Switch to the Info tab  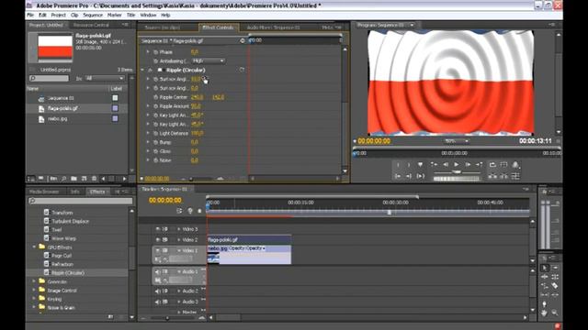[x=75, y=192]
